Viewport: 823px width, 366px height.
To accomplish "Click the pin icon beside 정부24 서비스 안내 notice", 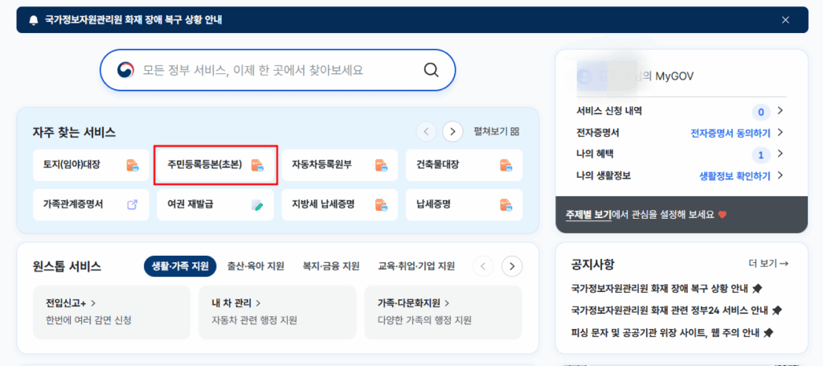I will click(x=777, y=310).
